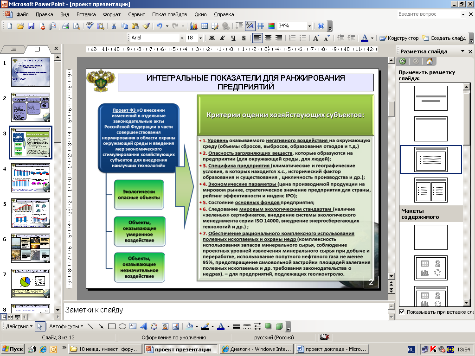Select the Oval shape tool

point(122,326)
